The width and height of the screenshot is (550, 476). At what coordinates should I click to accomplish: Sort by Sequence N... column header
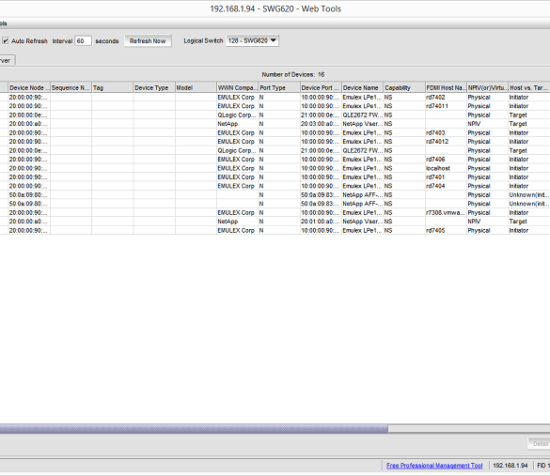click(71, 87)
